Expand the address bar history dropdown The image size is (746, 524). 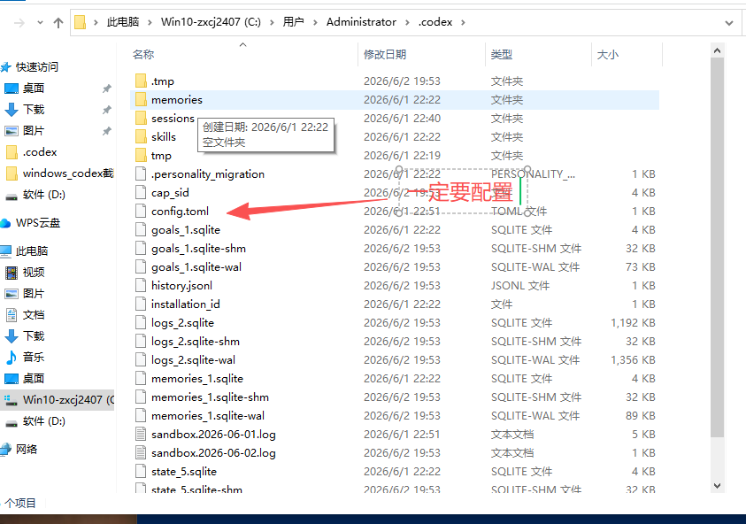click(728, 23)
